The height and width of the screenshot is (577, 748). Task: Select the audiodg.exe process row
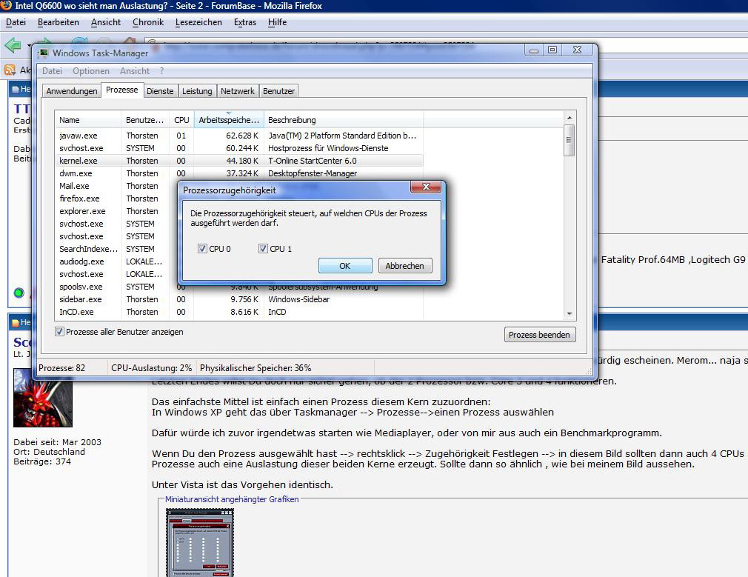click(x=116, y=261)
